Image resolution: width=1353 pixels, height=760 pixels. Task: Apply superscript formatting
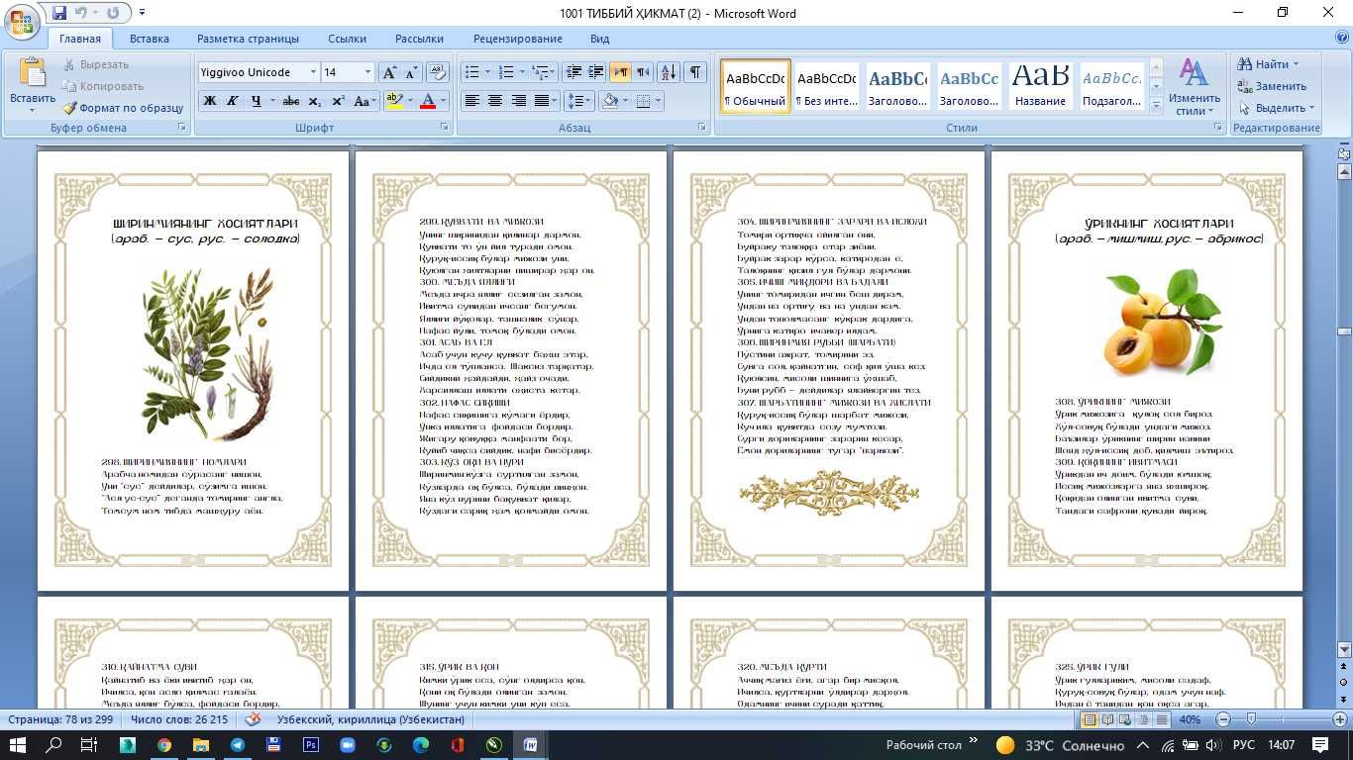click(x=338, y=101)
